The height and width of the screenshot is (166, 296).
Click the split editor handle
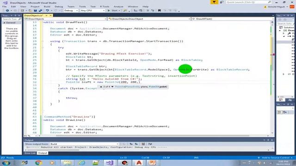pyautogui.click(x=272, y=22)
